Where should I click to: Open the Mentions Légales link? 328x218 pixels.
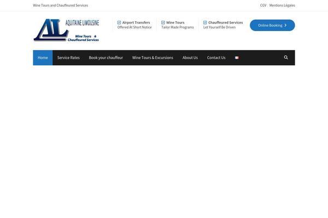pyautogui.click(x=282, y=5)
